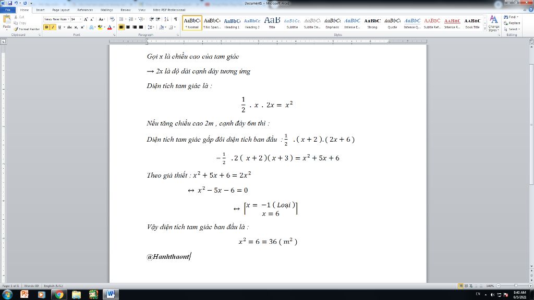Click the Words count in status bar
Viewport: 534px width, 300px height.
click(x=31, y=286)
